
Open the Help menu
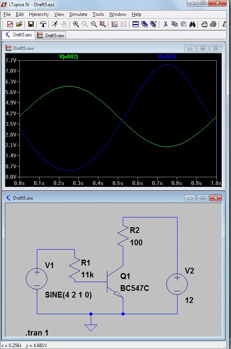point(136,14)
